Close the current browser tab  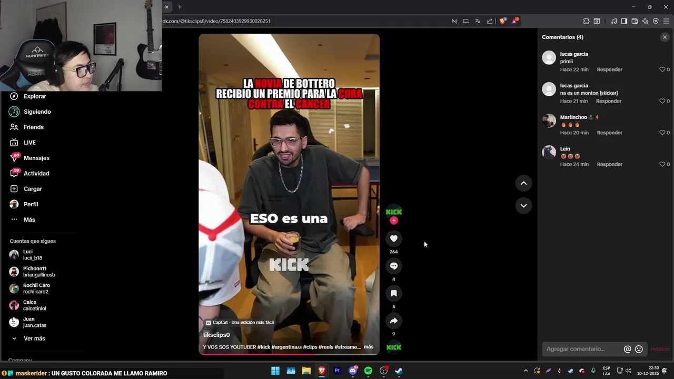(x=166, y=7)
